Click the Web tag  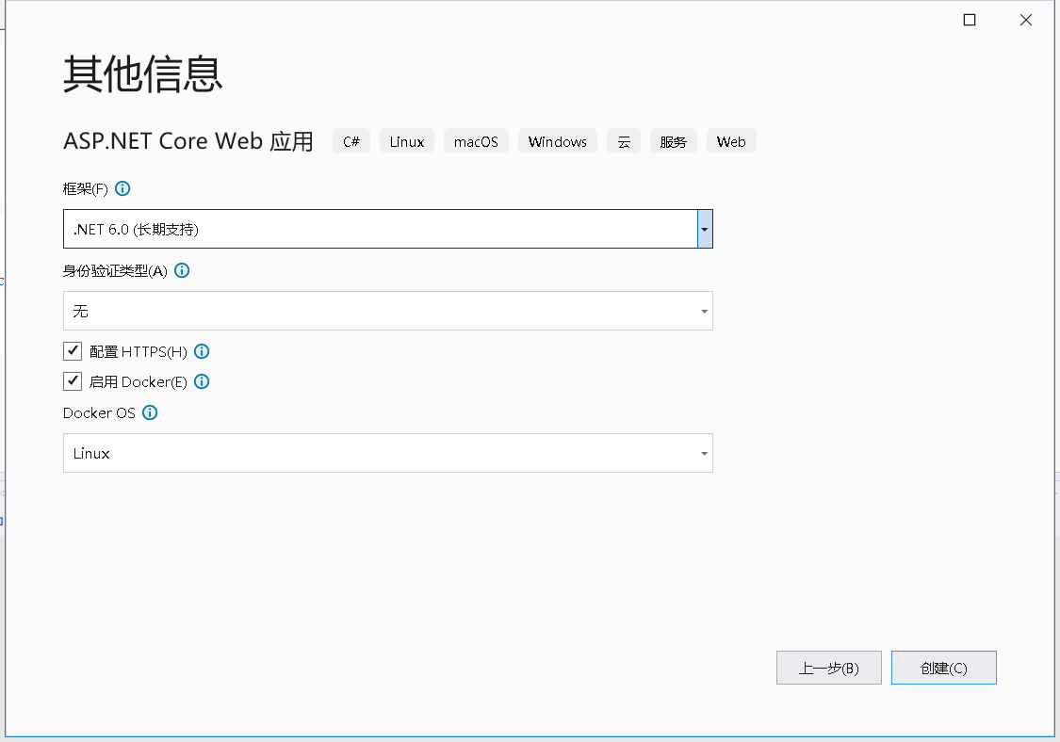point(731,141)
